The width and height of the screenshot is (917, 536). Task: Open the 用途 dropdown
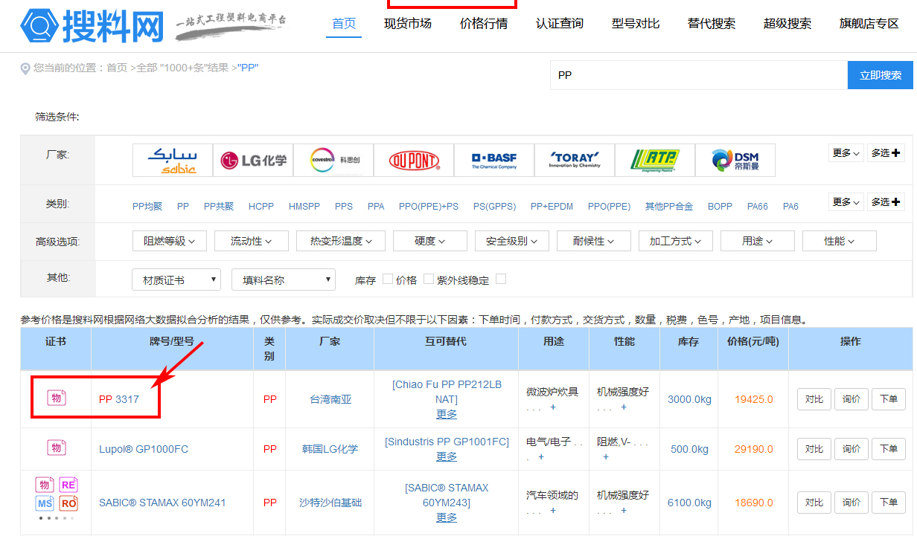click(758, 241)
